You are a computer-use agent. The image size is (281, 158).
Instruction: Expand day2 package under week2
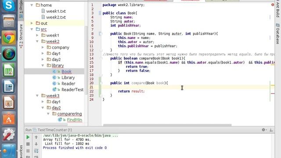point(43,60)
